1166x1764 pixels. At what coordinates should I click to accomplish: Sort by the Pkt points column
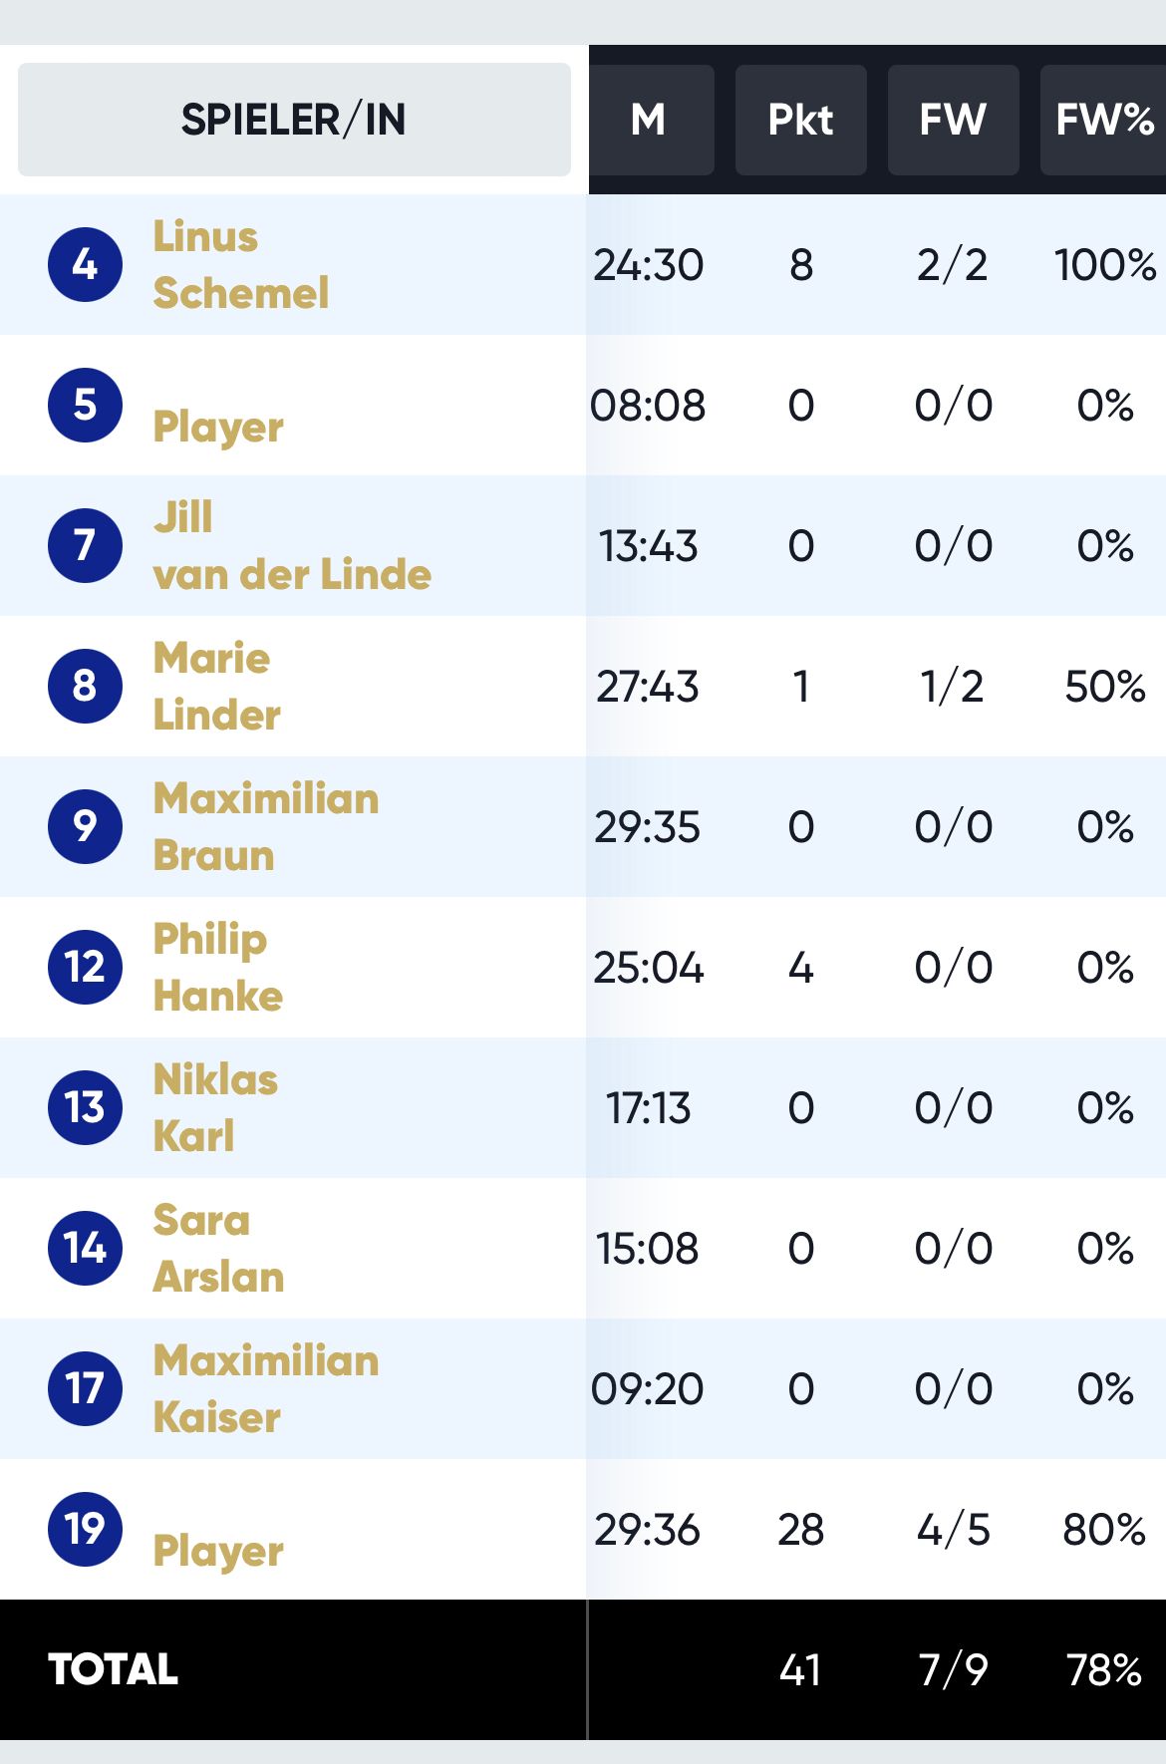[800, 120]
